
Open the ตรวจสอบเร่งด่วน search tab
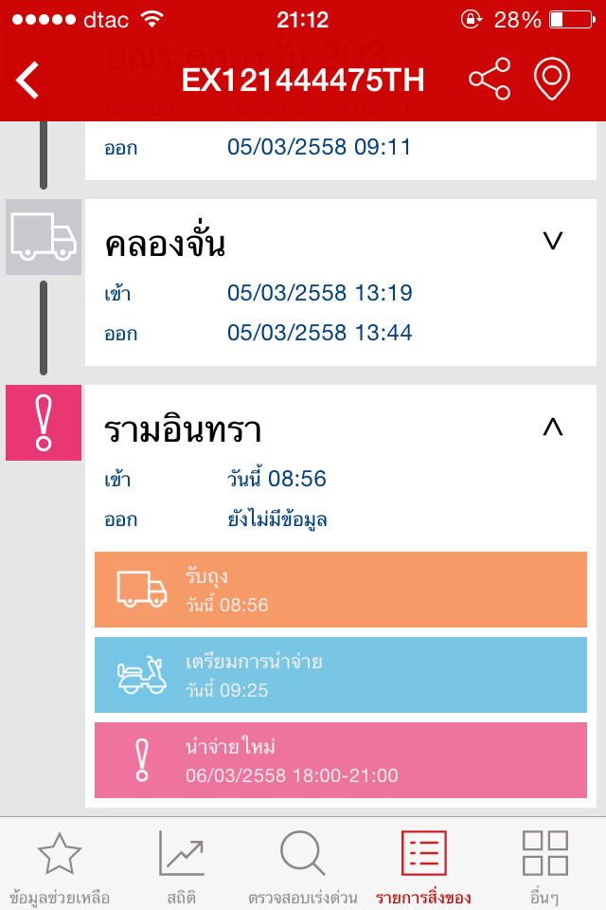pos(302,866)
